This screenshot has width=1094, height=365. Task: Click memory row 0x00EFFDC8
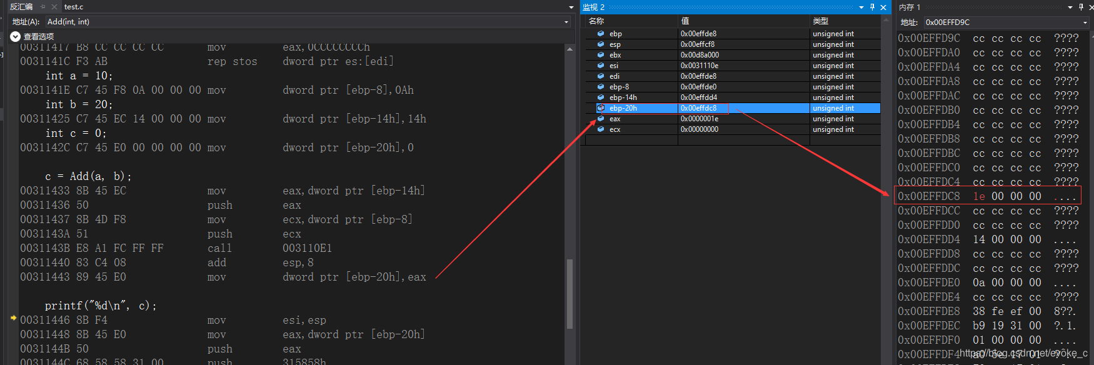(988, 196)
